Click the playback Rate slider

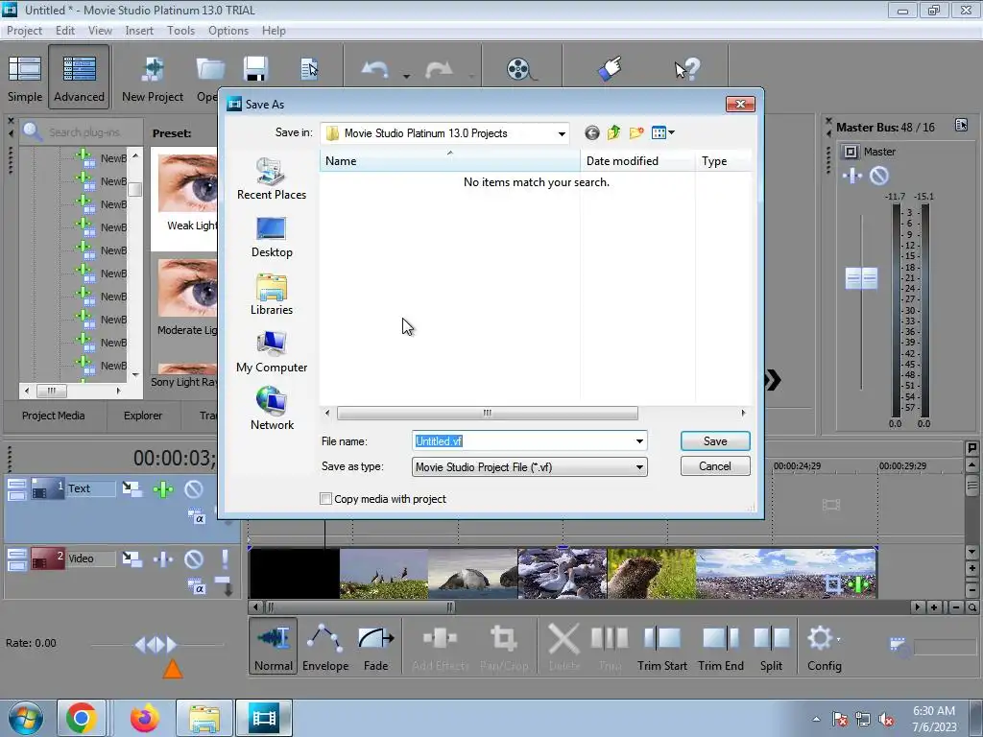156,644
